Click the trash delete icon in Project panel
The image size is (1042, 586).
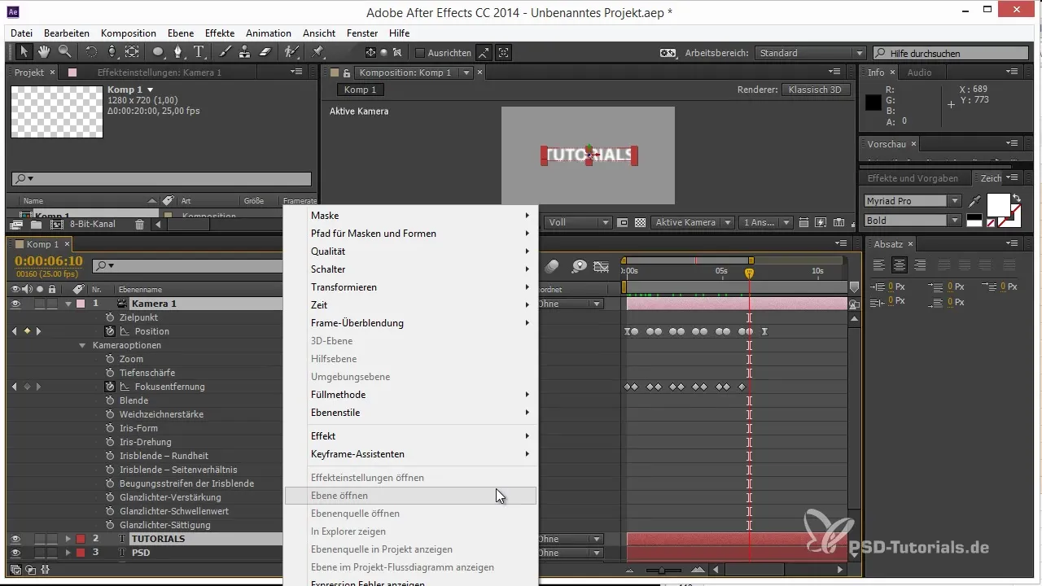click(x=139, y=225)
